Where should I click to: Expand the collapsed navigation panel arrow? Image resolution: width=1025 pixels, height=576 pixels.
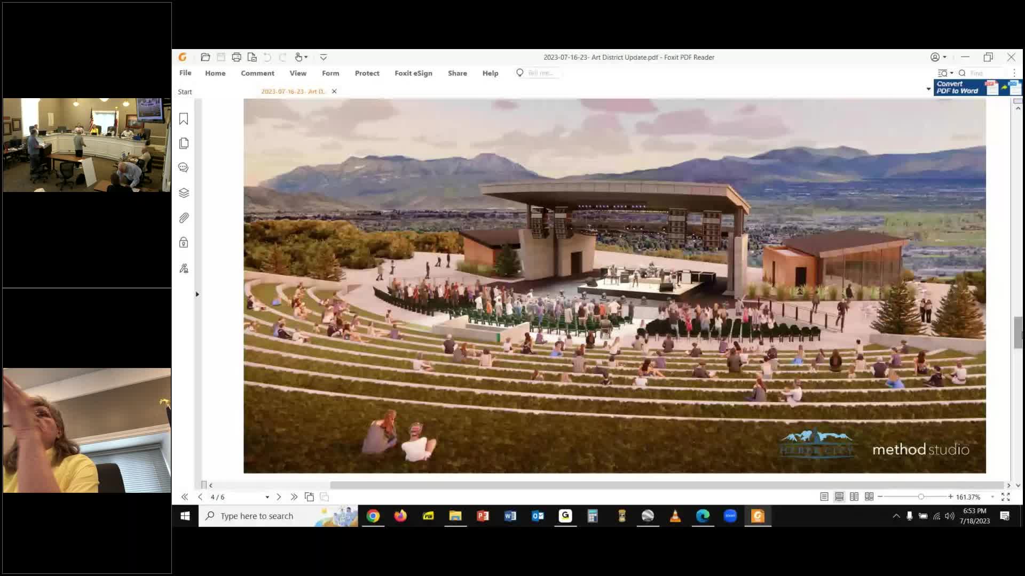click(x=197, y=294)
